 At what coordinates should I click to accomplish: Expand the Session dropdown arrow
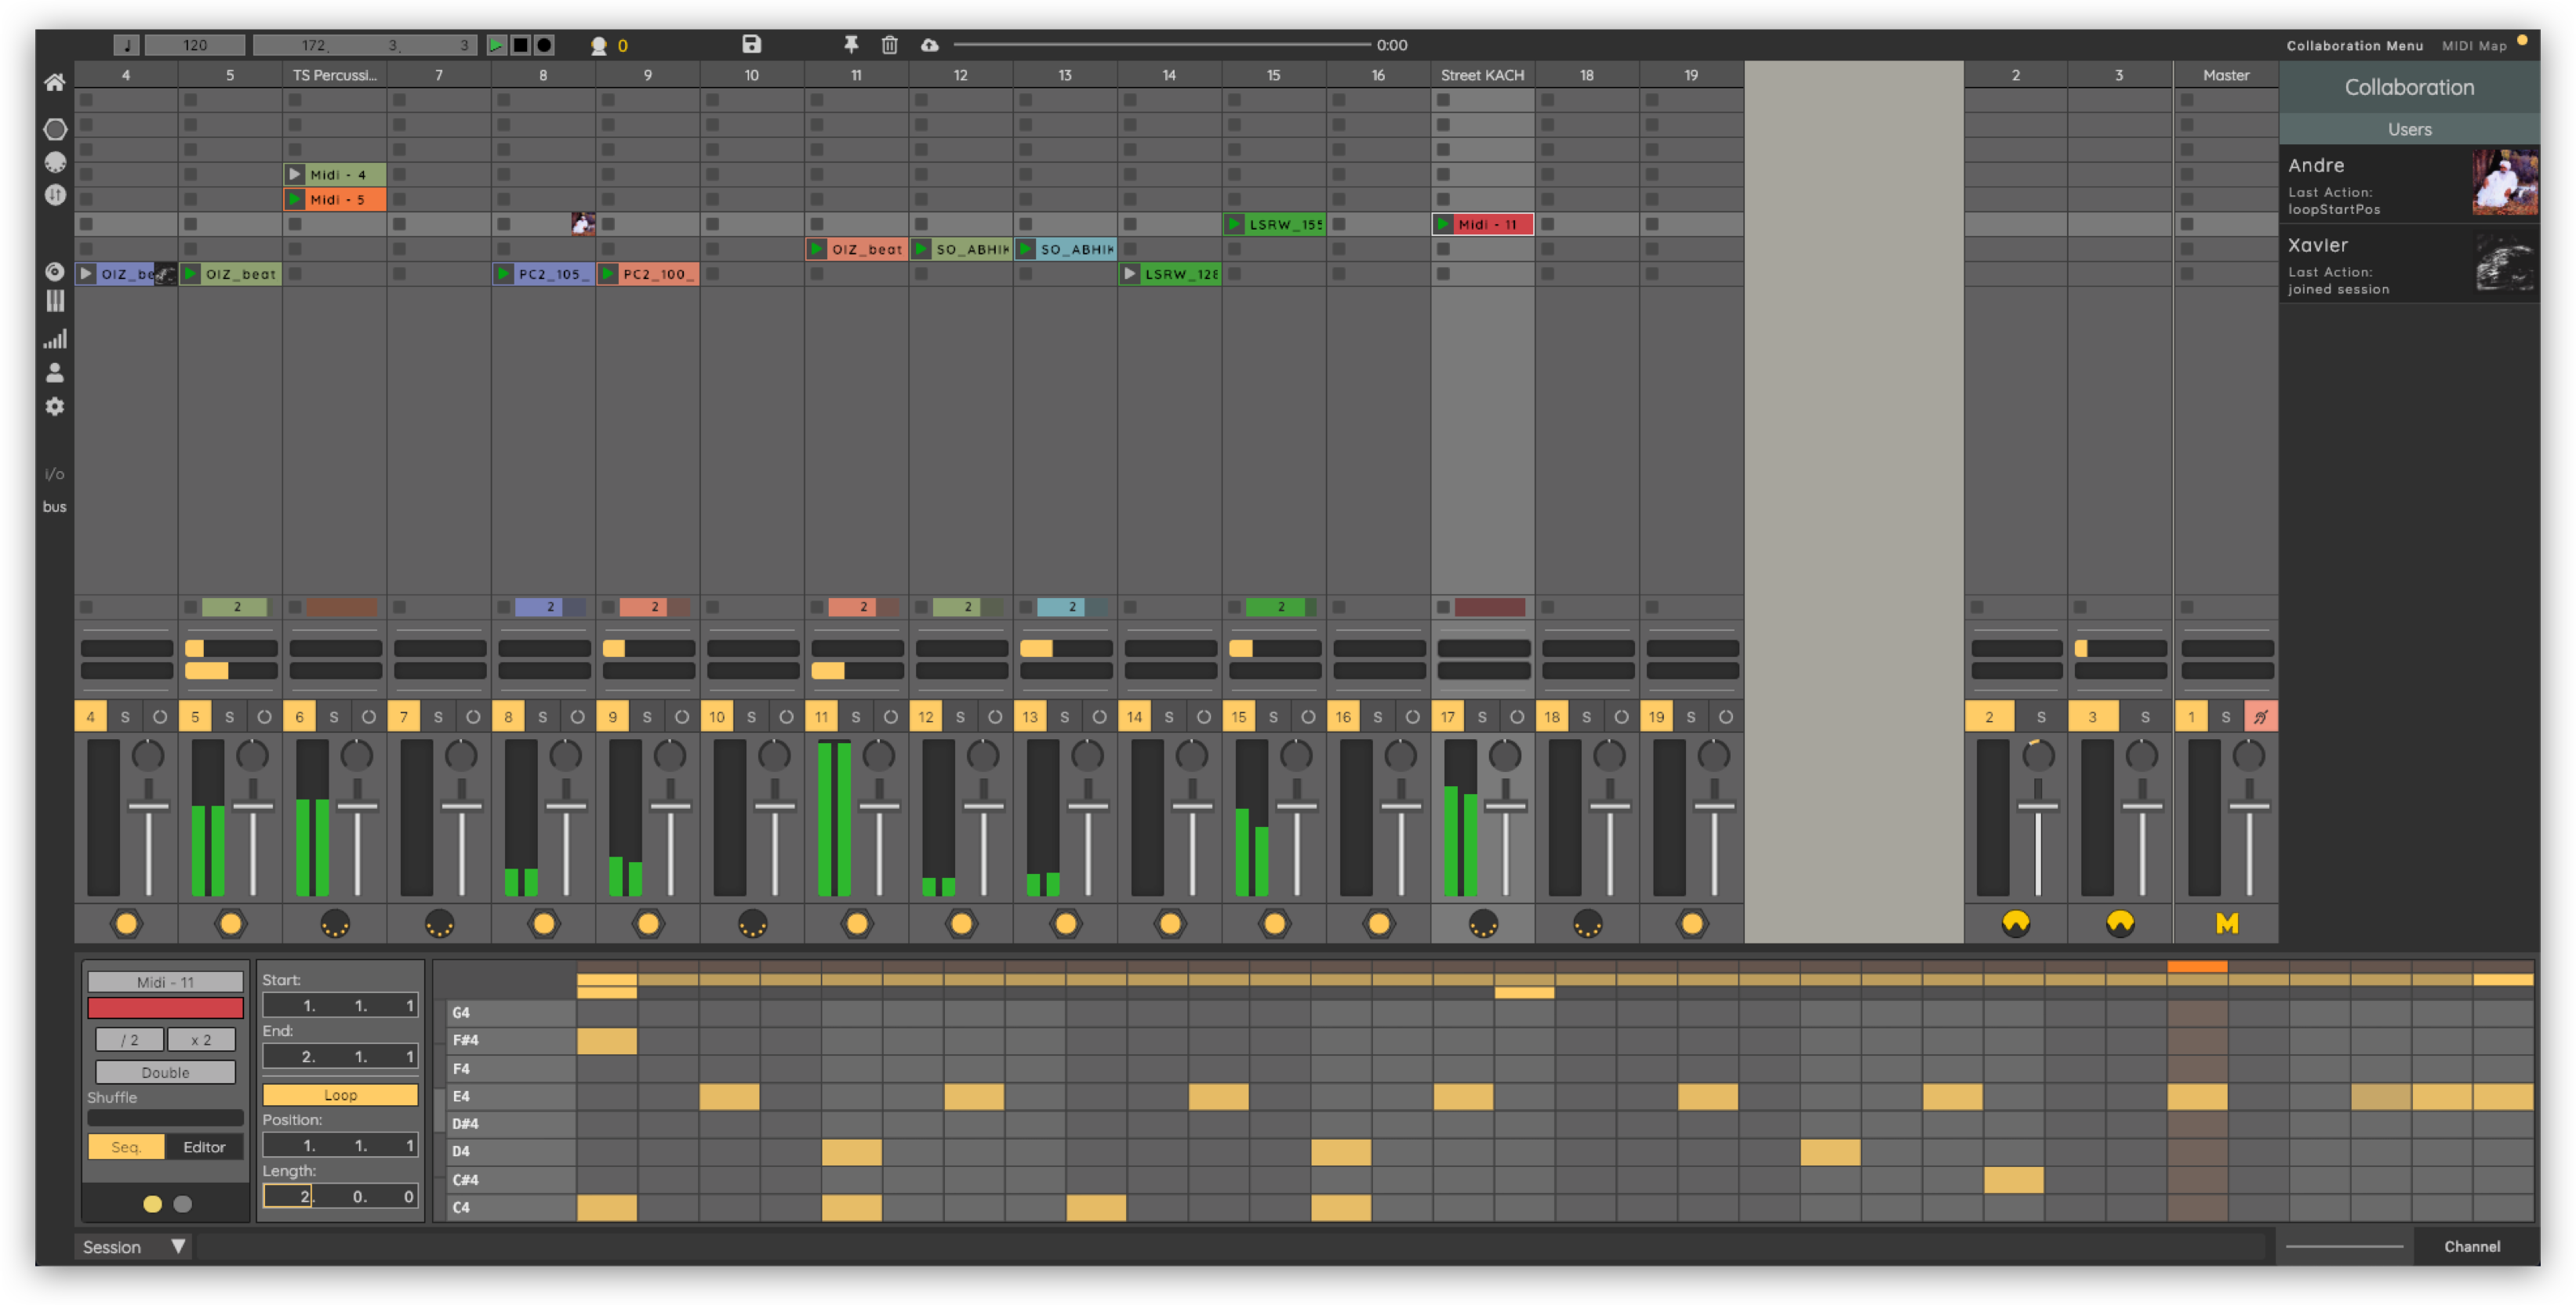coord(178,1246)
